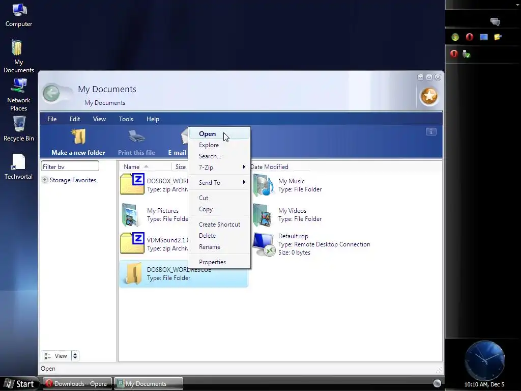Click the chat bubble icon in sidebar
This screenshot has height=391, width=521.
[x=495, y=22]
